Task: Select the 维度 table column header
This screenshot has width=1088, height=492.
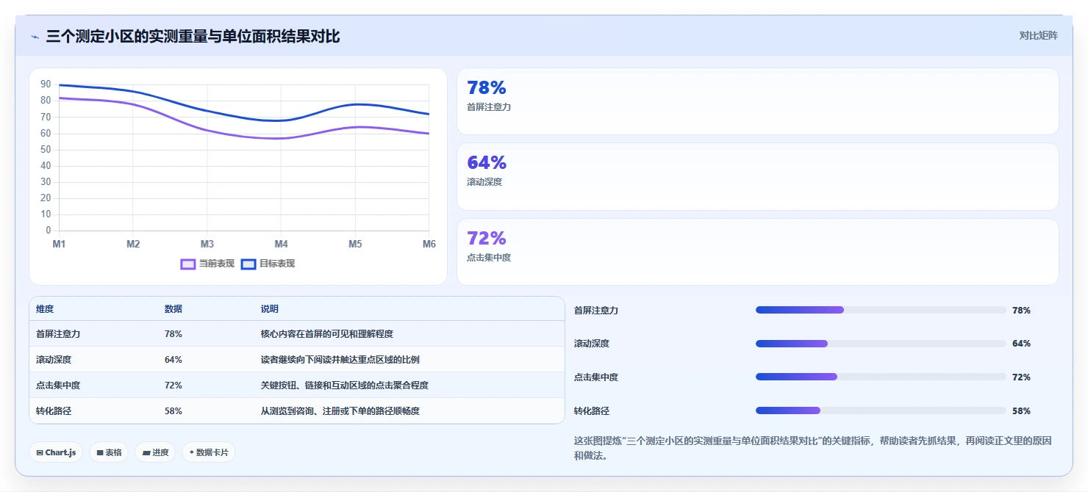Action: [x=45, y=309]
